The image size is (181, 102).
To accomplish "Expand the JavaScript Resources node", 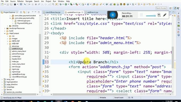I will (5, 28).
